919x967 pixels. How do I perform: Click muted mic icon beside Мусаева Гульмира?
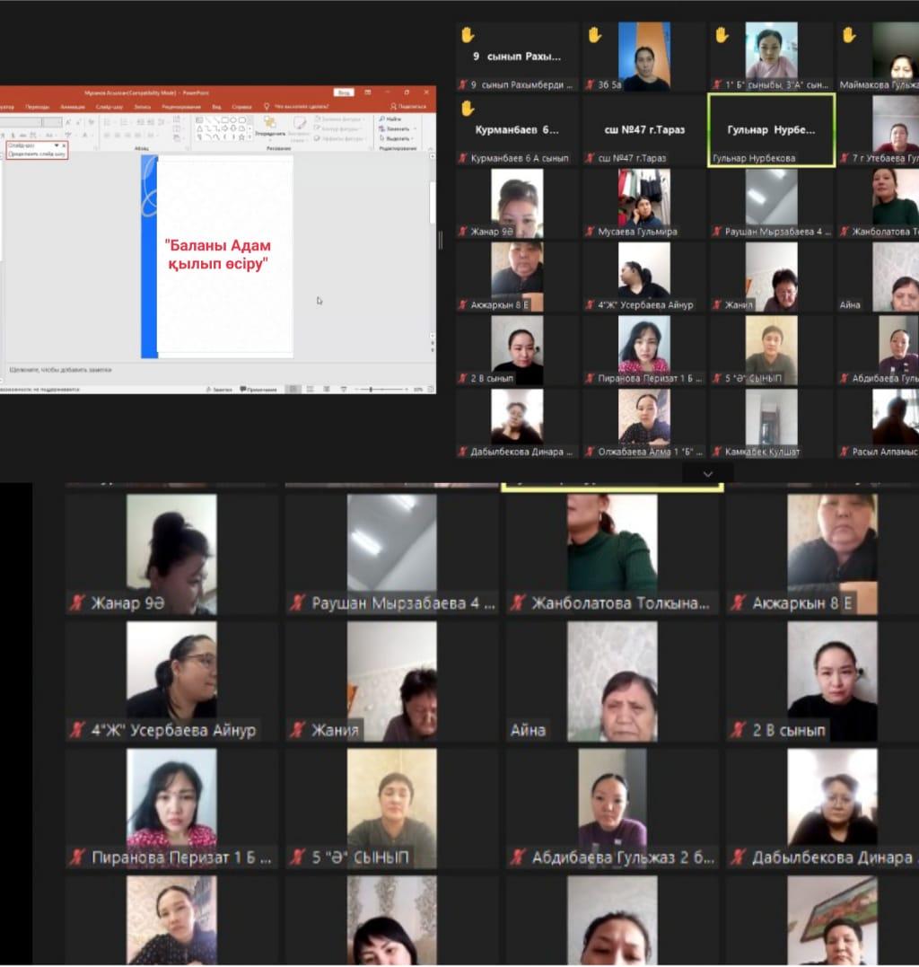pyautogui.click(x=590, y=232)
